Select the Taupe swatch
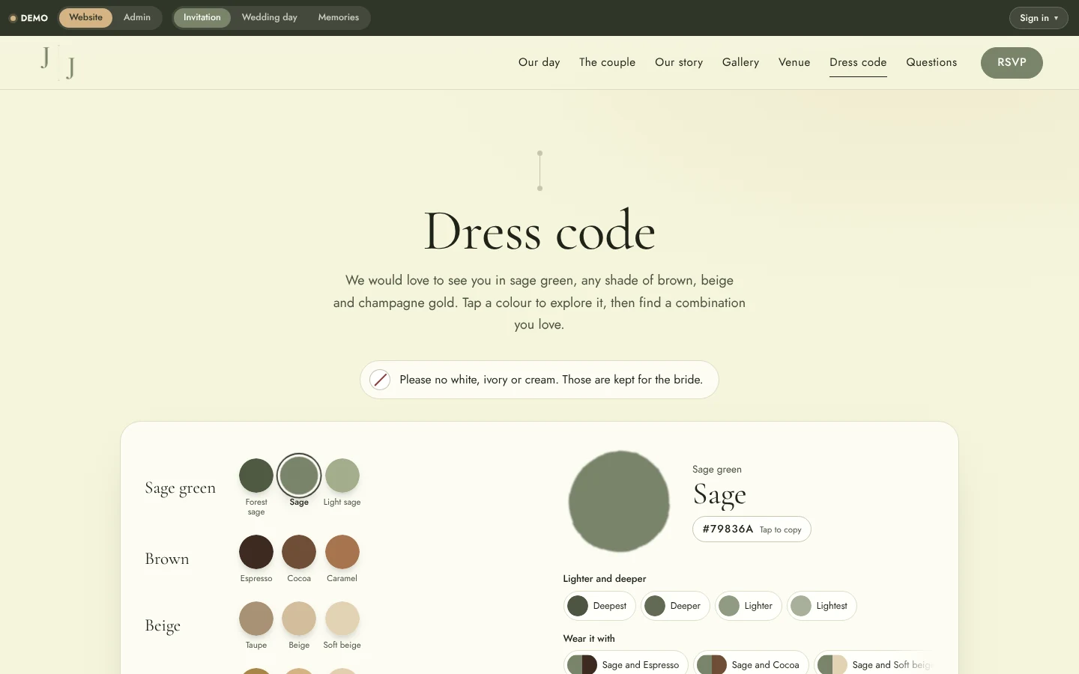The width and height of the screenshot is (1079, 674). tap(256, 619)
